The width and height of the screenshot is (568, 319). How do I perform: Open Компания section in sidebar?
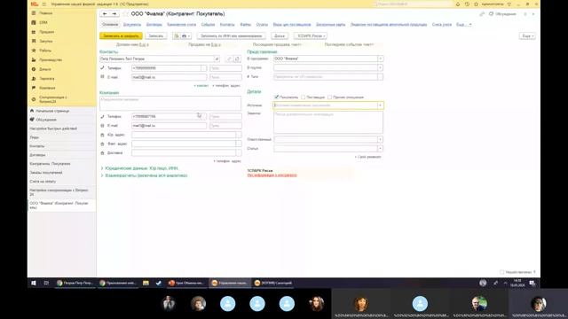pyautogui.click(x=47, y=88)
